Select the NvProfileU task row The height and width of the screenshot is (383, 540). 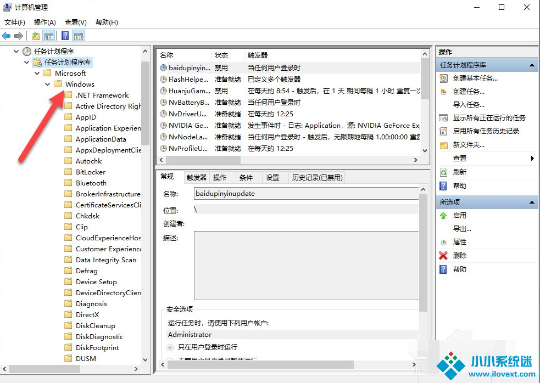[x=289, y=149]
